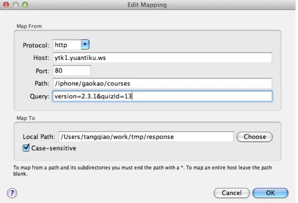Click the Map To section label
This screenshot has height=203, width=298.
[x=26, y=118]
